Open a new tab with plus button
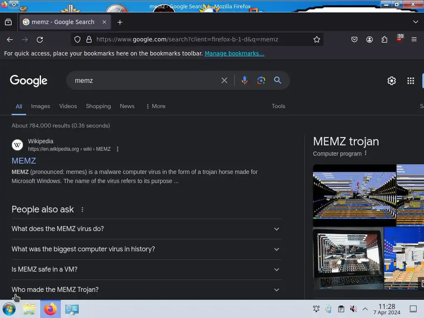The image size is (424, 318). pyautogui.click(x=120, y=22)
